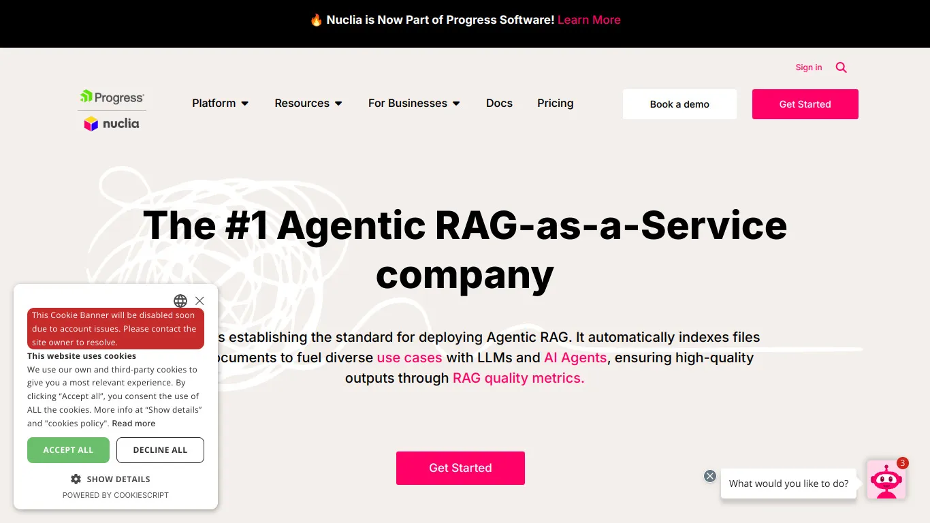The height and width of the screenshot is (523, 930).
Task: Click Powered by CookieScript link
Action: (116, 495)
